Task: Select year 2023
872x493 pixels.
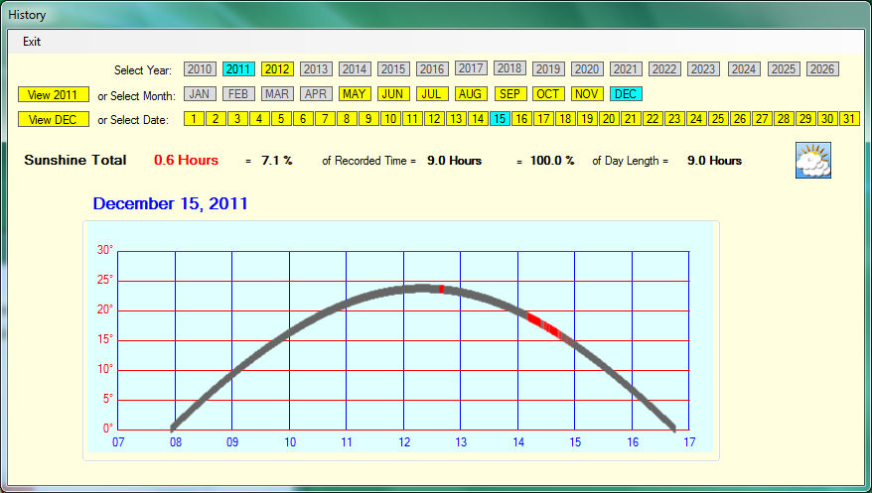Action: pyautogui.click(x=703, y=68)
